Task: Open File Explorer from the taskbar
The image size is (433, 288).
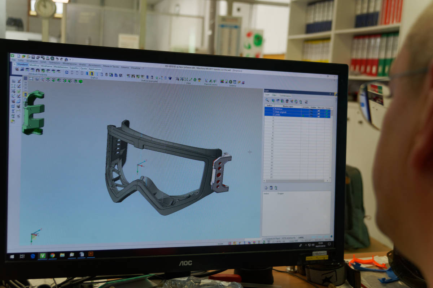Action: point(62,255)
